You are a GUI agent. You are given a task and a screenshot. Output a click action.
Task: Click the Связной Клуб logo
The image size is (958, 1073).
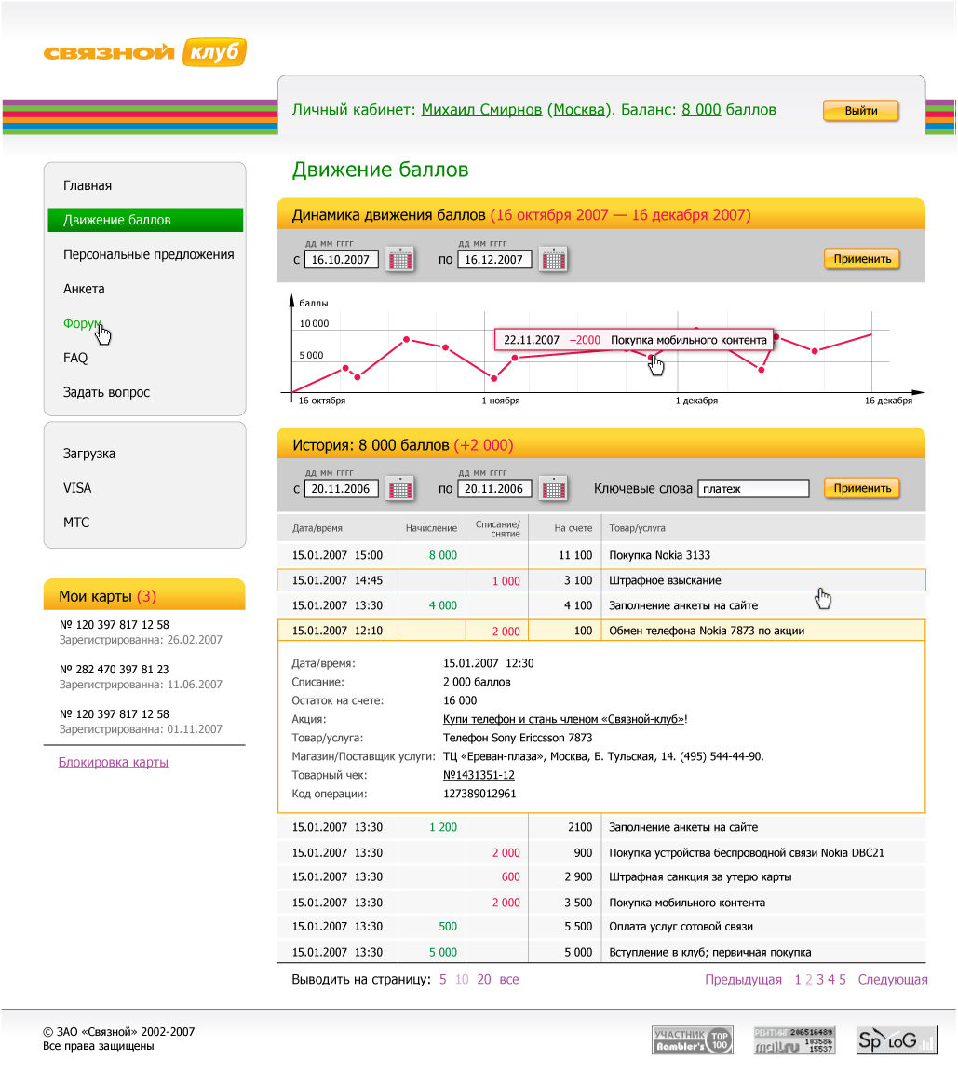coord(144,53)
